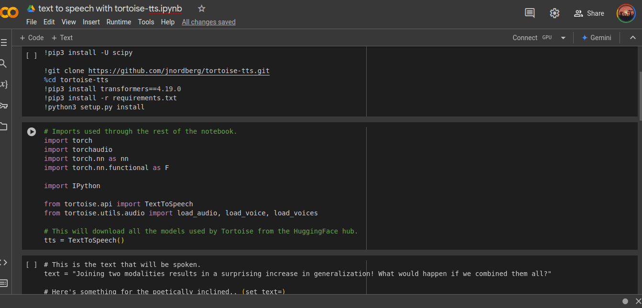Run the spoken text cell
Viewport: 642px width, 308px height.
[32, 265]
